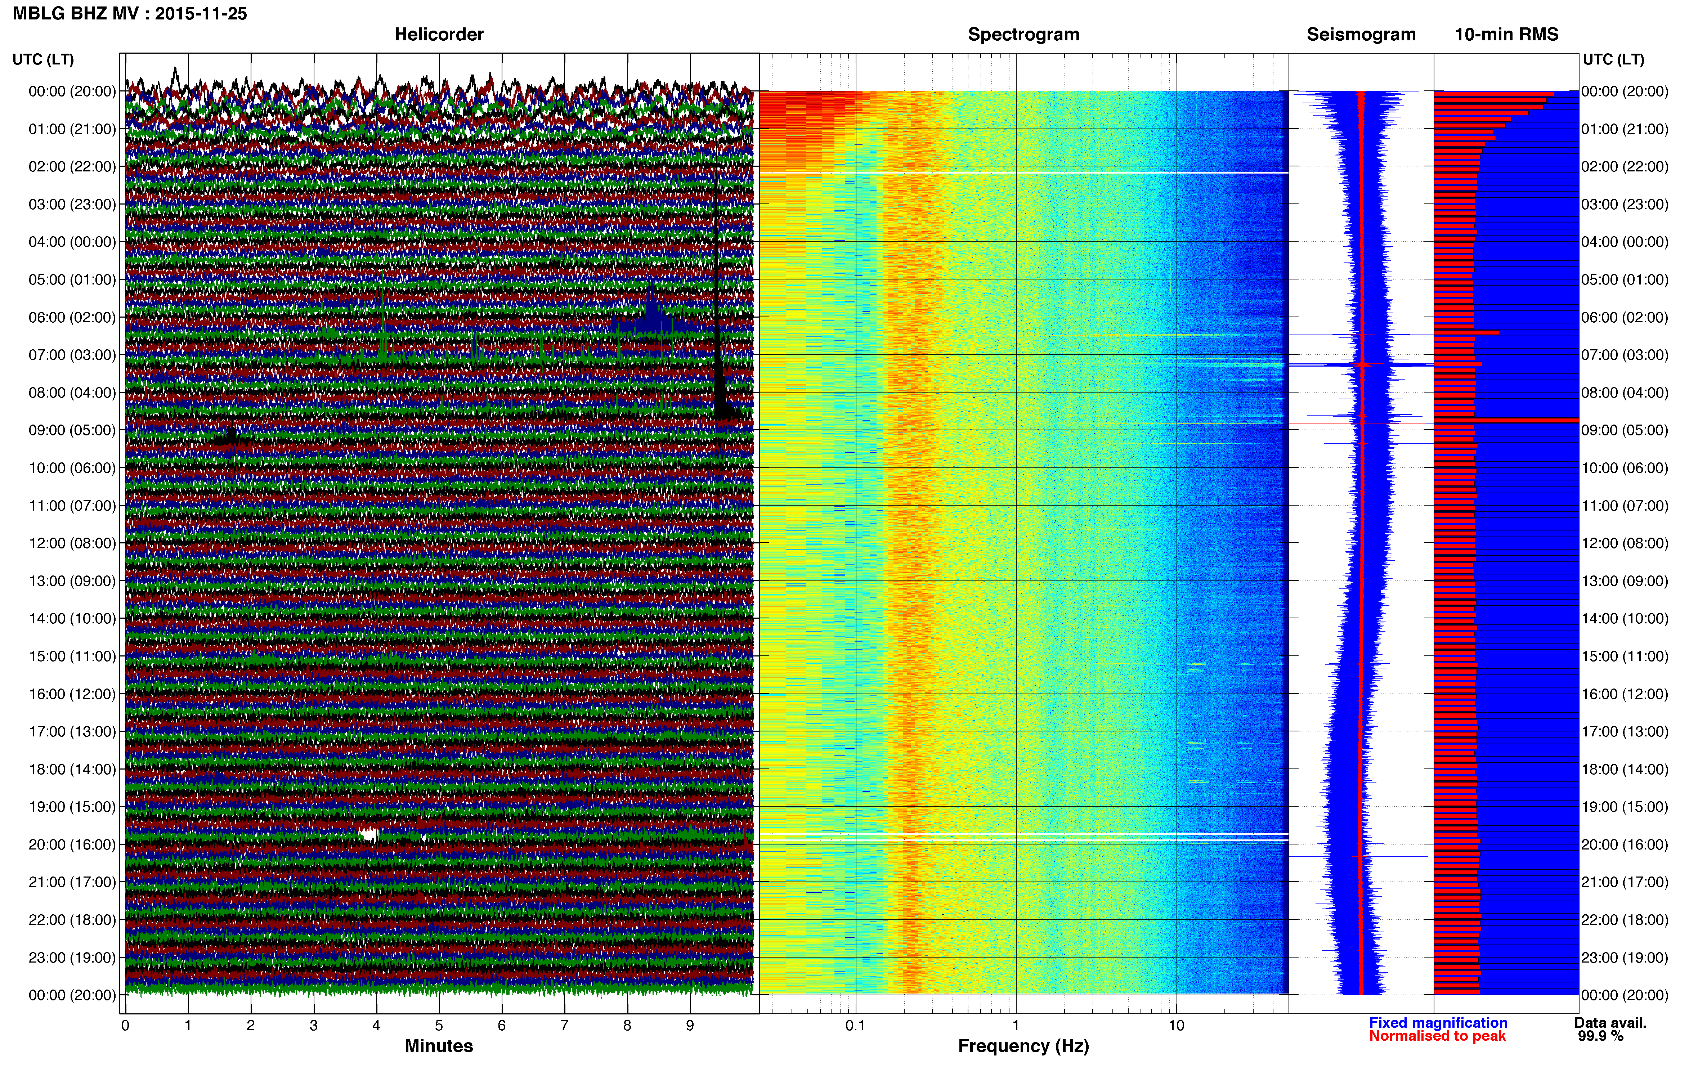This screenshot has width=1707, height=1067.
Task: Click the "0.1" tick on Frequency axis
Action: point(855,1025)
